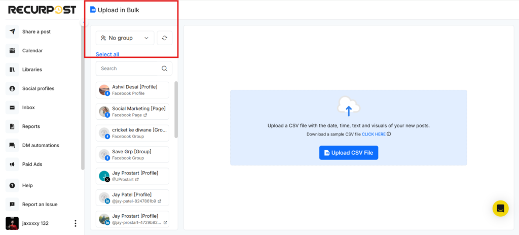519x235 pixels.
Task: Click the Report an Issue label
Action: [x=40, y=205]
